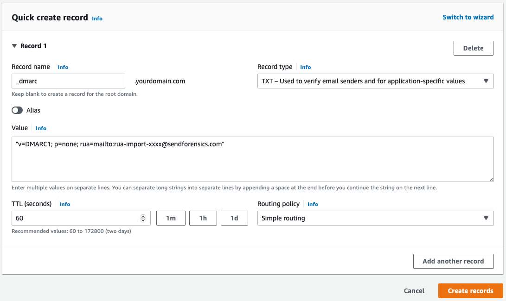The image size is (506, 301).
Task: Click the Value textarea resize handle
Action: (x=491, y=179)
